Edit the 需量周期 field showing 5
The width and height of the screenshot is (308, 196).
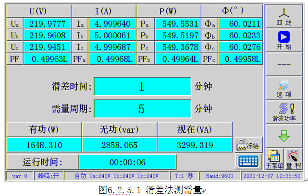pos(143,109)
